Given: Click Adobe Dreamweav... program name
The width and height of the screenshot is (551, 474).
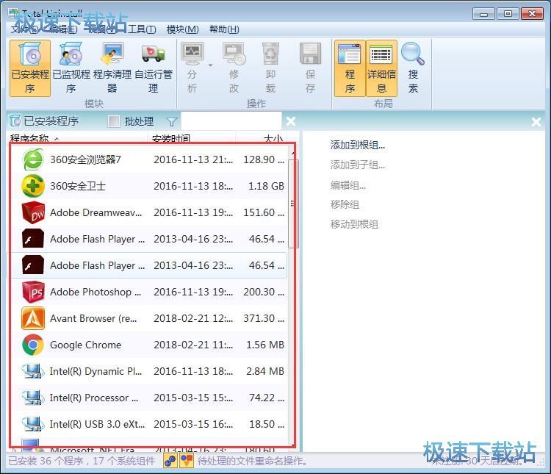Looking at the screenshot, I should (96, 212).
